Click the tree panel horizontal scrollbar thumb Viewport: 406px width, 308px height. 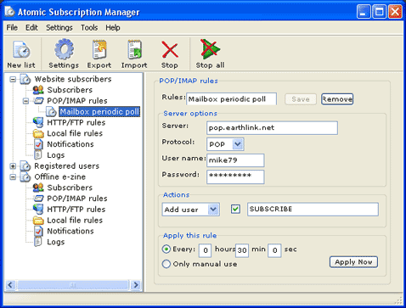click(x=73, y=285)
